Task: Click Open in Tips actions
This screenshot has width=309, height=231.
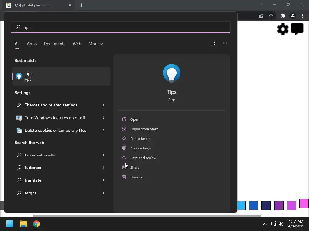Action: tap(135, 119)
